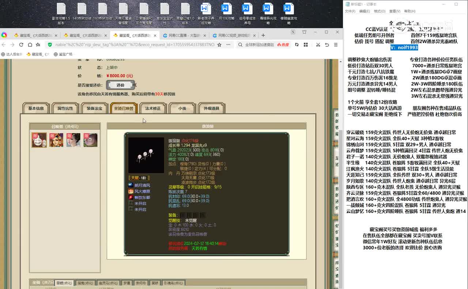This screenshot has width=468, height=289.
Task: Select the 坐骑召唤兽 tab
Action: coord(124,108)
